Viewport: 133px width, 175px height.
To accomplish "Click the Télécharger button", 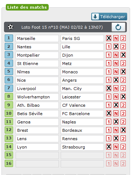I will (x=109, y=17).
